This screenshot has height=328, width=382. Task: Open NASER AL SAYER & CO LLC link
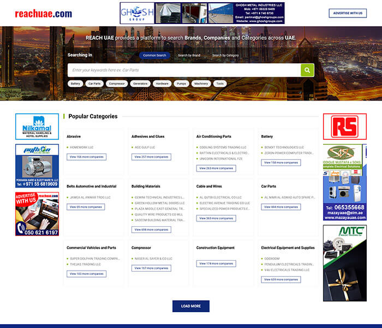(x=153, y=259)
